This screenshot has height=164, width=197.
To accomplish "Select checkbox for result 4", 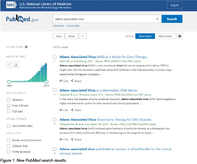I will click(x=55, y=149).
